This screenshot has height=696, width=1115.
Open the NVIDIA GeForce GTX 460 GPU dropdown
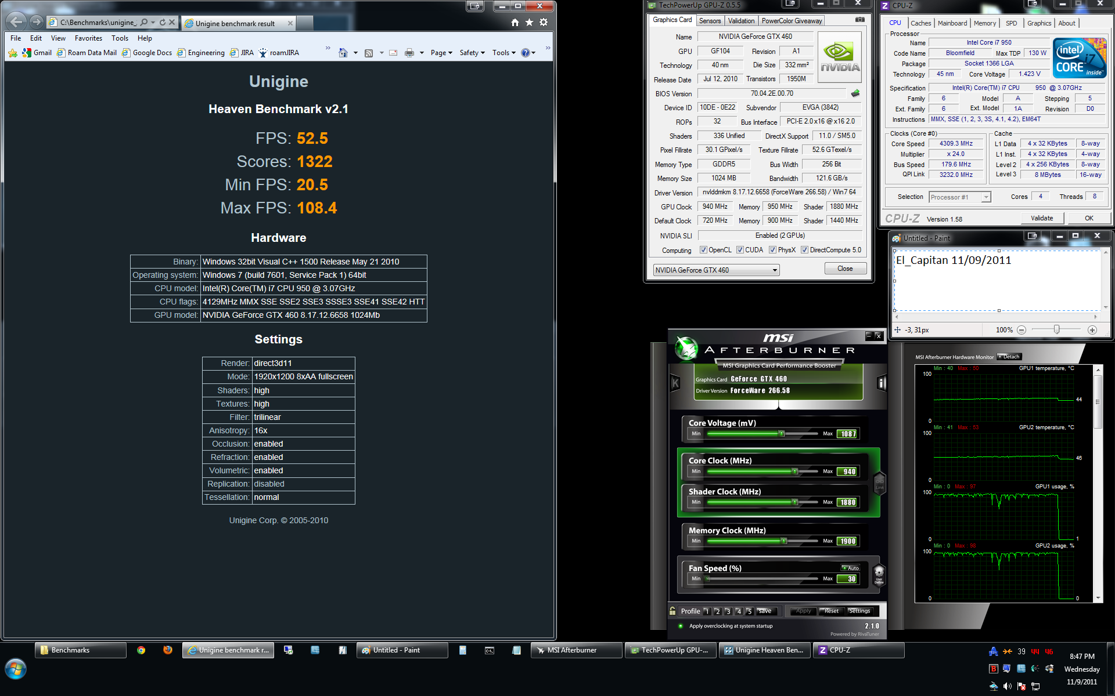click(716, 270)
